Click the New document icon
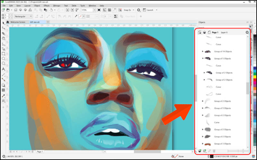The width and height of the screenshot is (257, 160). click(3, 10)
